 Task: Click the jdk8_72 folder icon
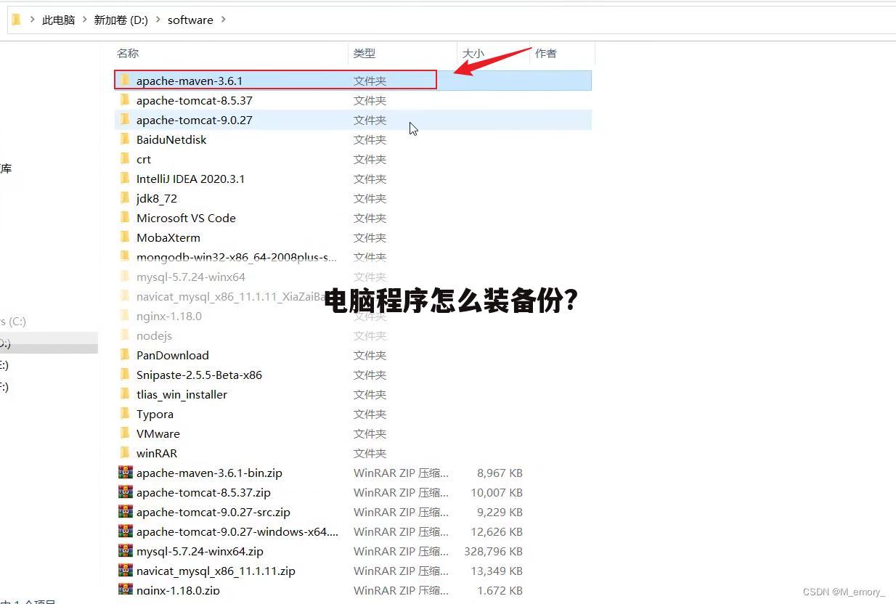tap(125, 197)
